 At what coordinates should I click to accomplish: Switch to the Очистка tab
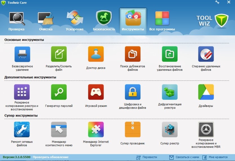coord(46,21)
